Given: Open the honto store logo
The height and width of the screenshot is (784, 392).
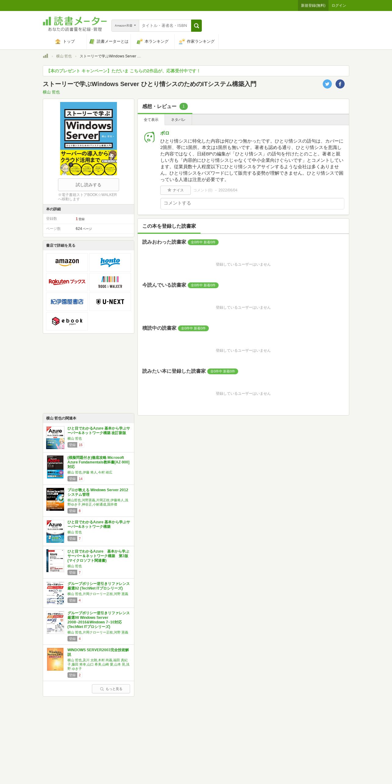Looking at the screenshot, I should (110, 263).
